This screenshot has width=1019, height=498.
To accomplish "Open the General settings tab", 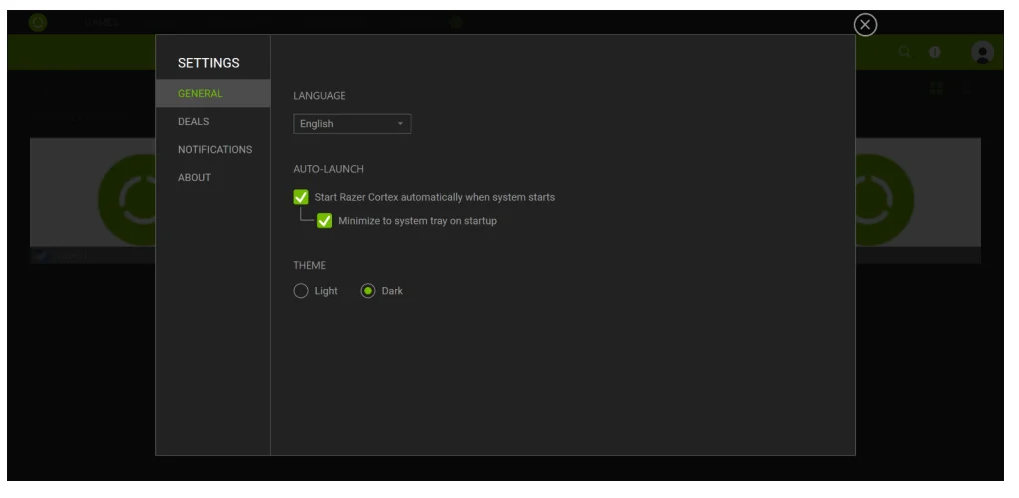I will pyautogui.click(x=214, y=93).
